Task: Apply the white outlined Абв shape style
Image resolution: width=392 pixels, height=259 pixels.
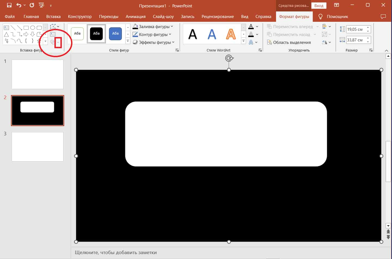Action: 77,33
